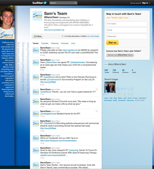Click the search magnifier icon
The height and width of the screenshot is (169, 154).
(x=76, y=3)
